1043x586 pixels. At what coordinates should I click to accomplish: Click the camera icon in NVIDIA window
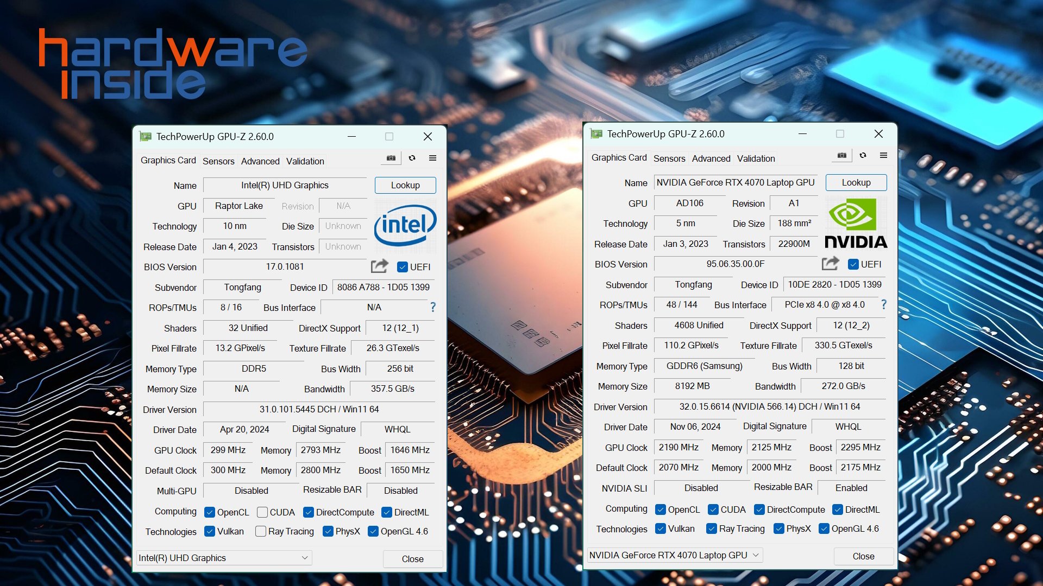coord(842,155)
